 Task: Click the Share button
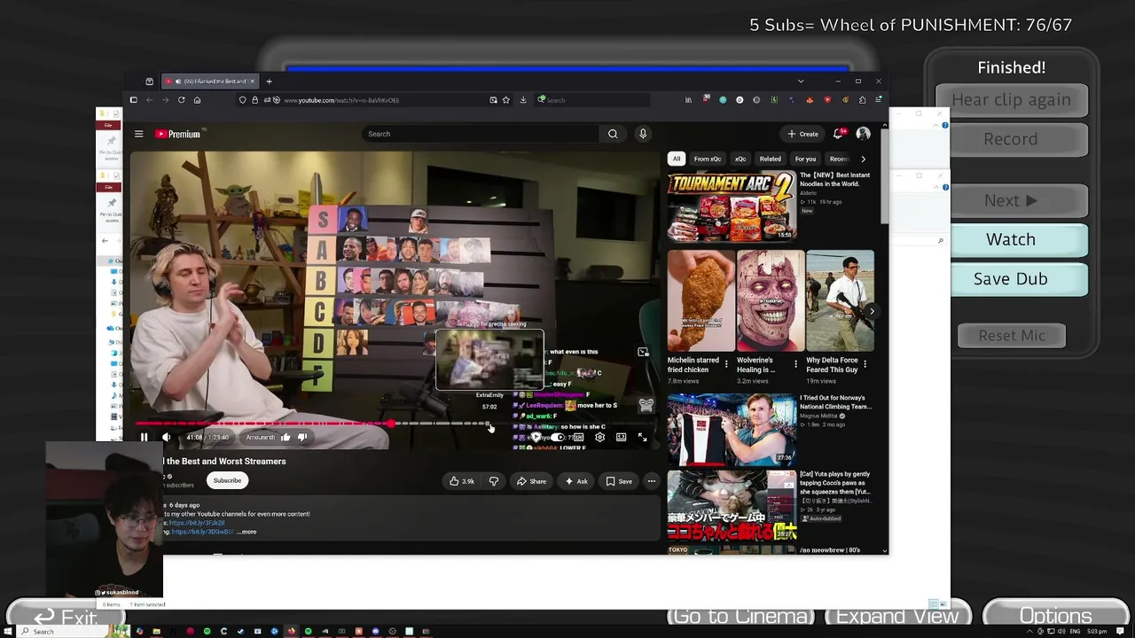click(x=531, y=481)
